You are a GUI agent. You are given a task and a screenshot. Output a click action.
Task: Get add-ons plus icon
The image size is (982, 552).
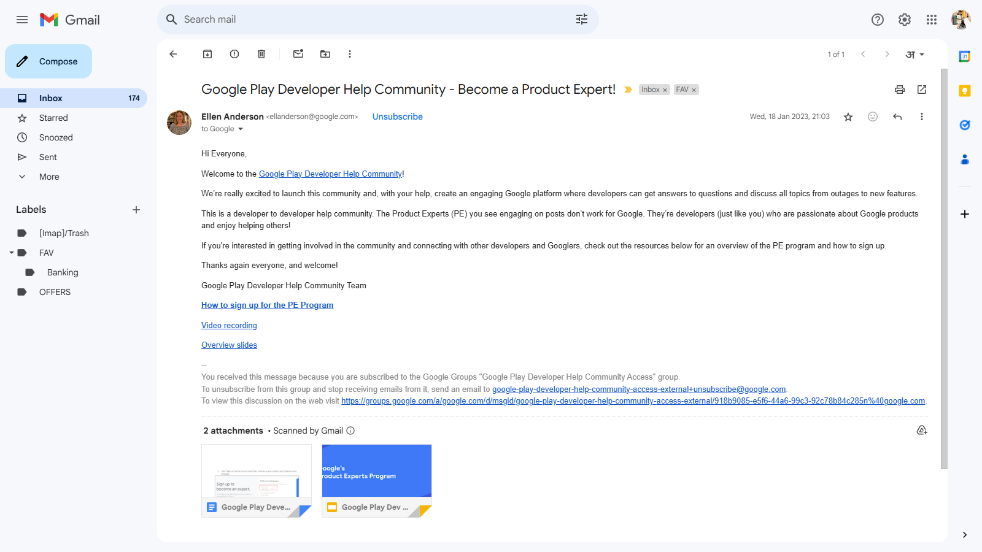click(x=965, y=214)
